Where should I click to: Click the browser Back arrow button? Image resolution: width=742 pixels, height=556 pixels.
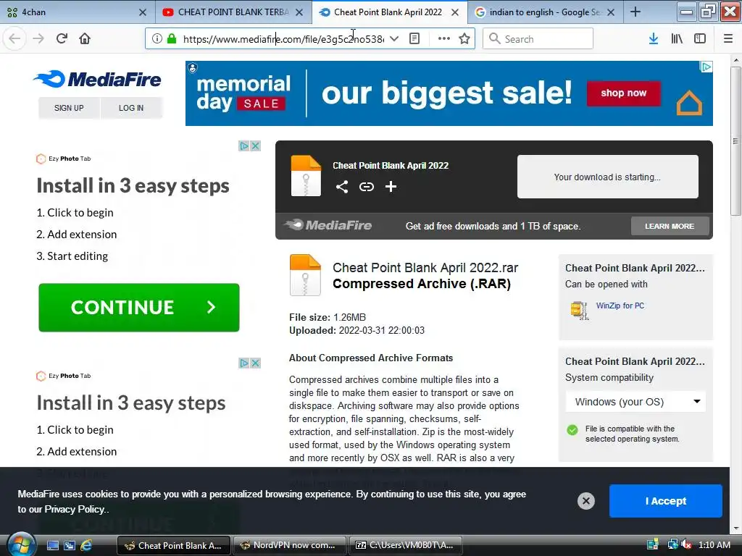pos(14,38)
